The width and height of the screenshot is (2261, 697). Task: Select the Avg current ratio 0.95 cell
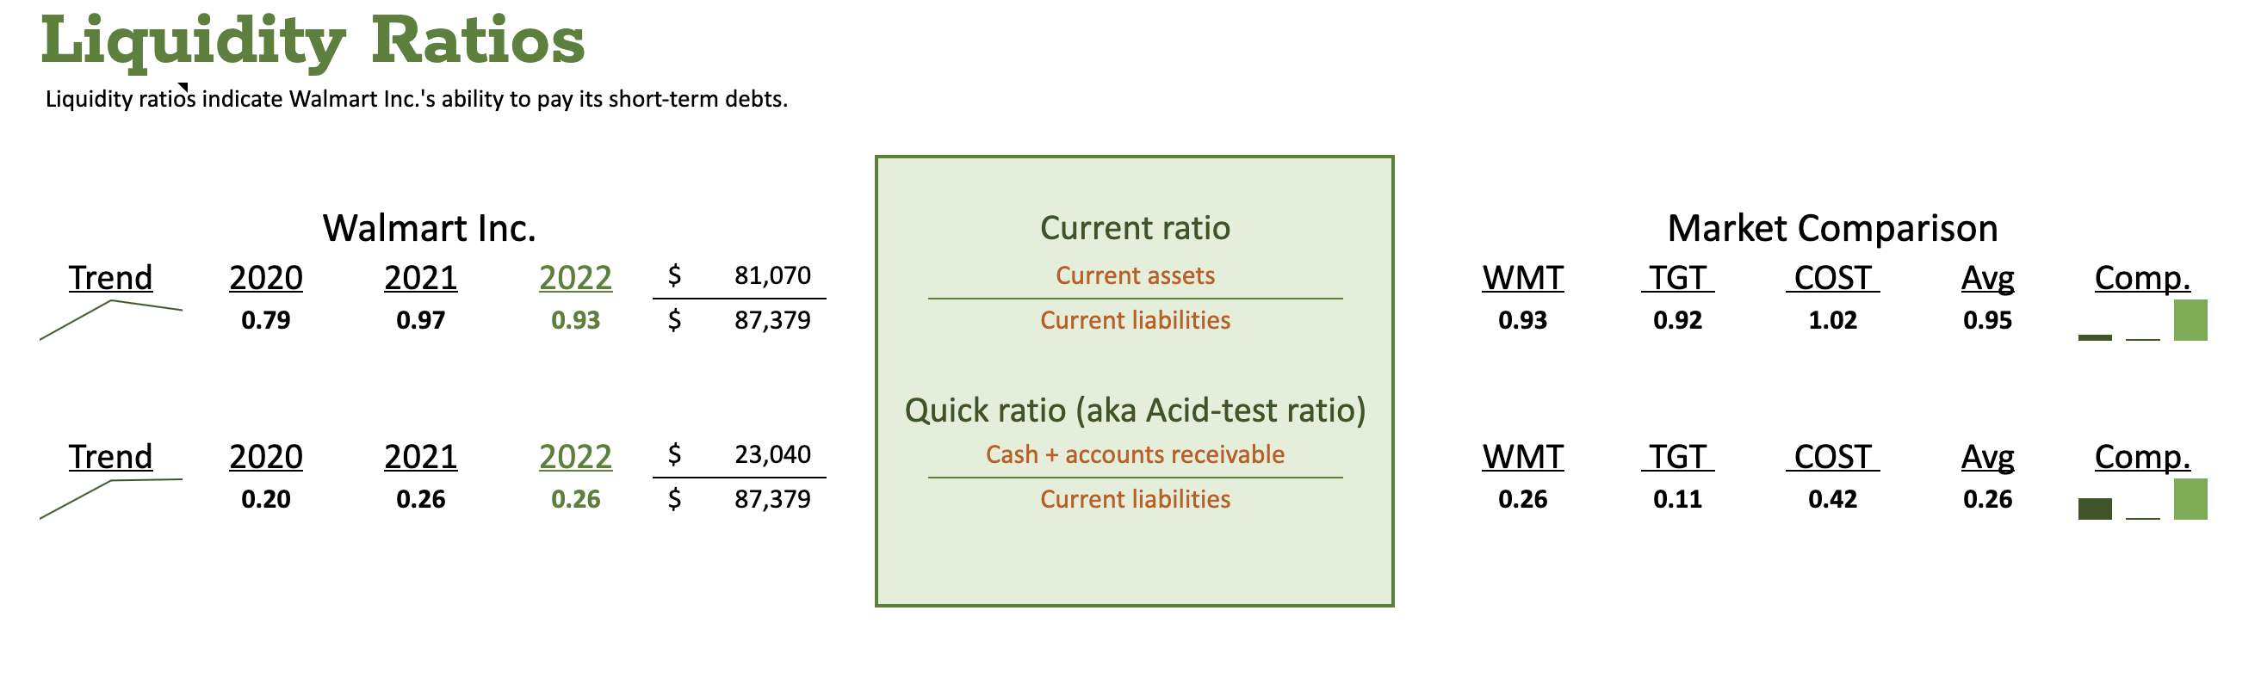pos(1987,320)
